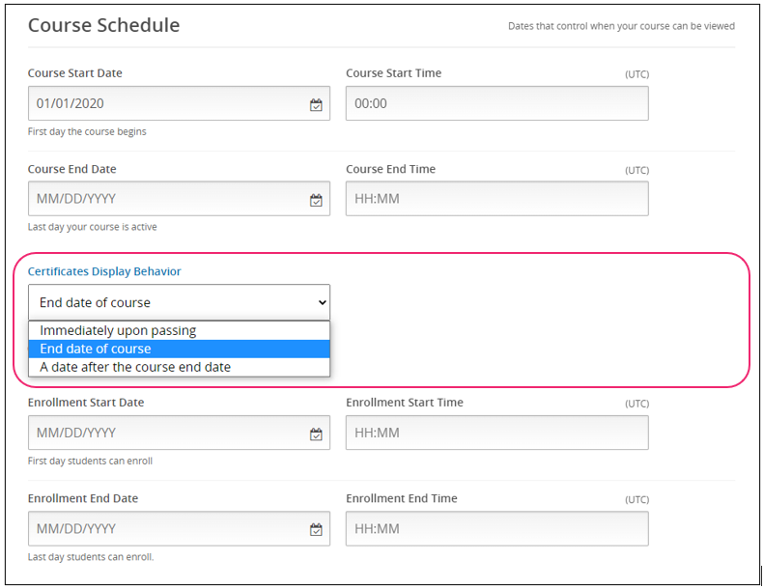Select the Enrollment End Time input

point(496,529)
